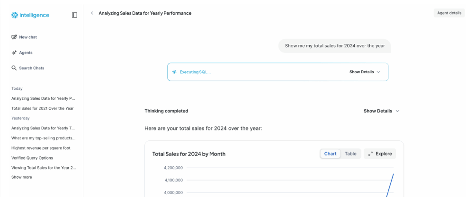The width and height of the screenshot is (475, 197).
Task: Expand Show Details for Executing SQL
Action: click(x=365, y=72)
